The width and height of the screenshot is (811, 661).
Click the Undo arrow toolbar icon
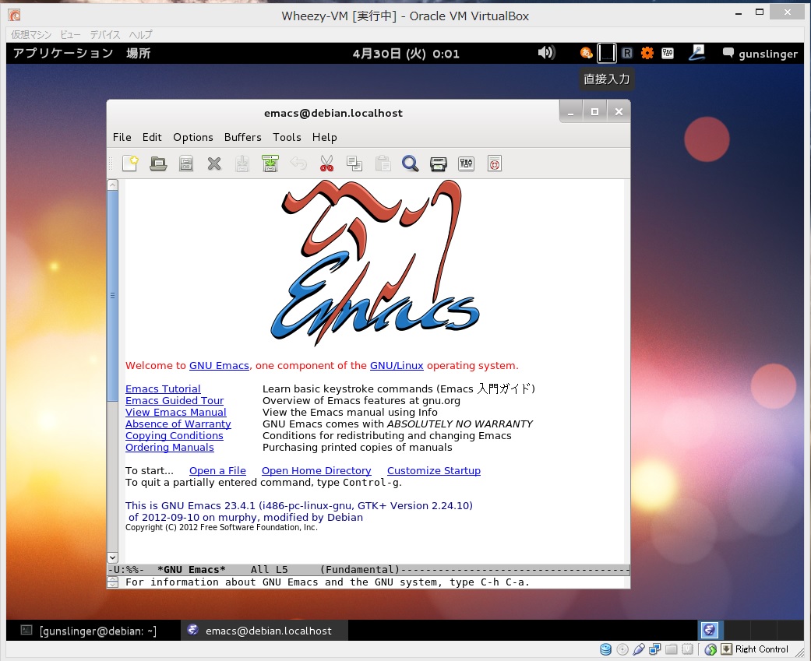(298, 163)
